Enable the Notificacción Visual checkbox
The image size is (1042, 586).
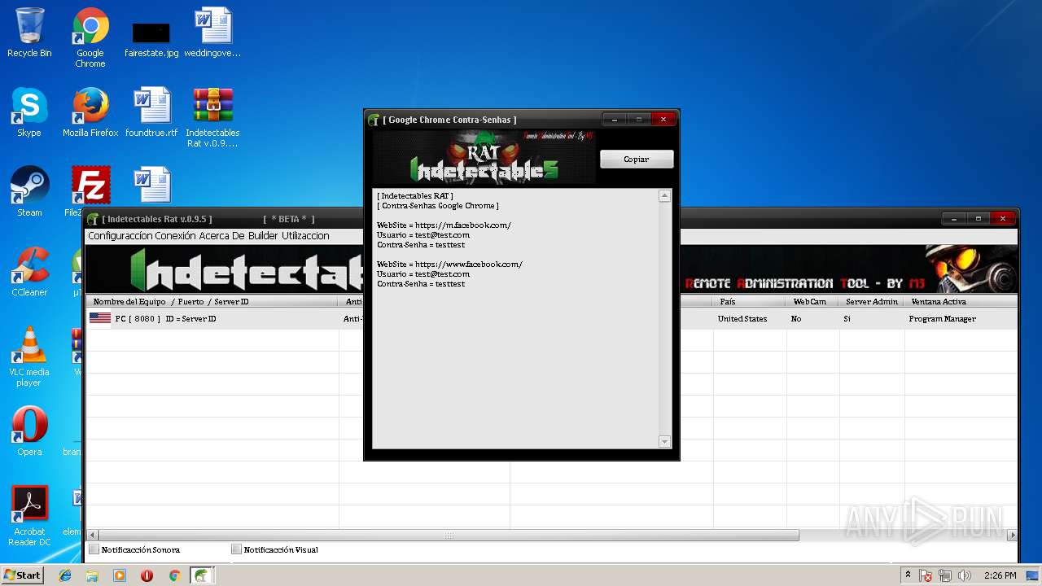click(x=236, y=549)
